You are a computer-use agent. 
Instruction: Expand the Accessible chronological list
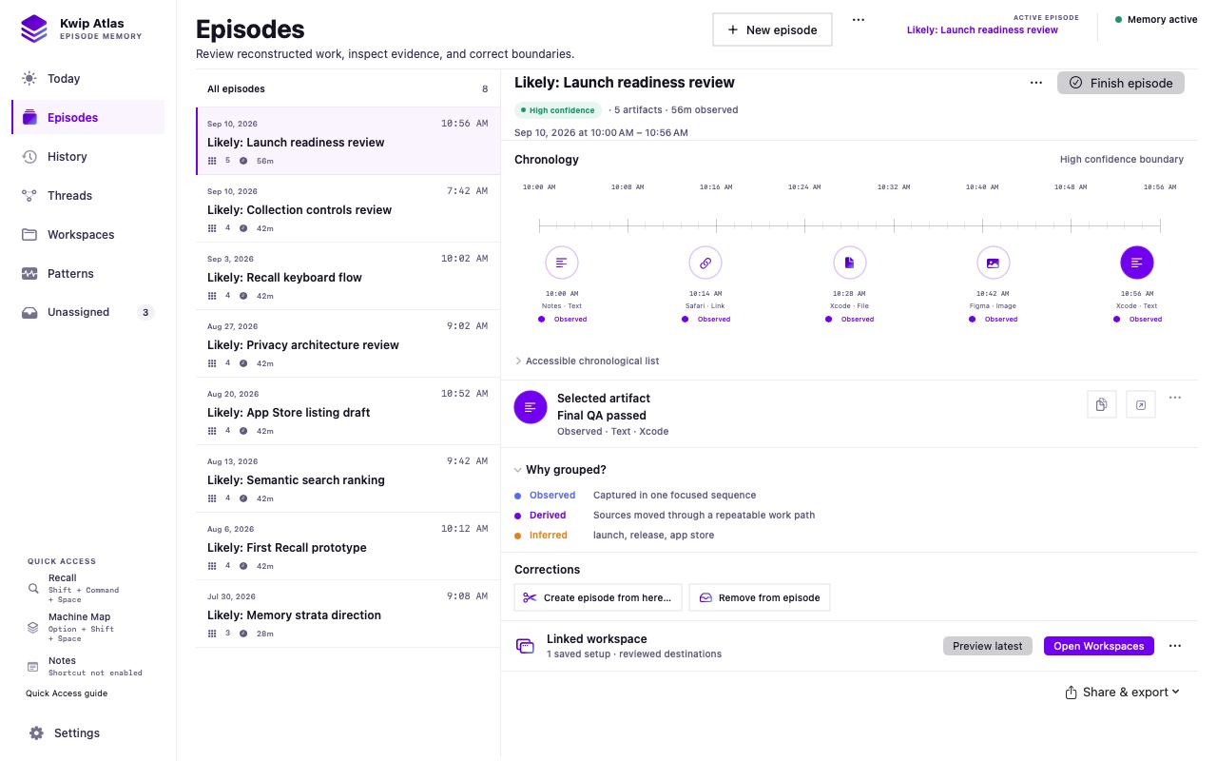(588, 361)
